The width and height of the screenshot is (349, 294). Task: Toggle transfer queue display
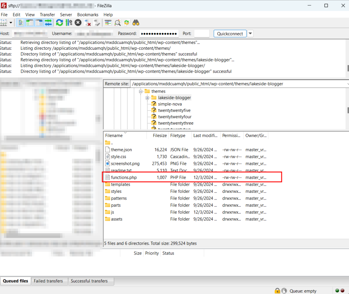pos(48,23)
